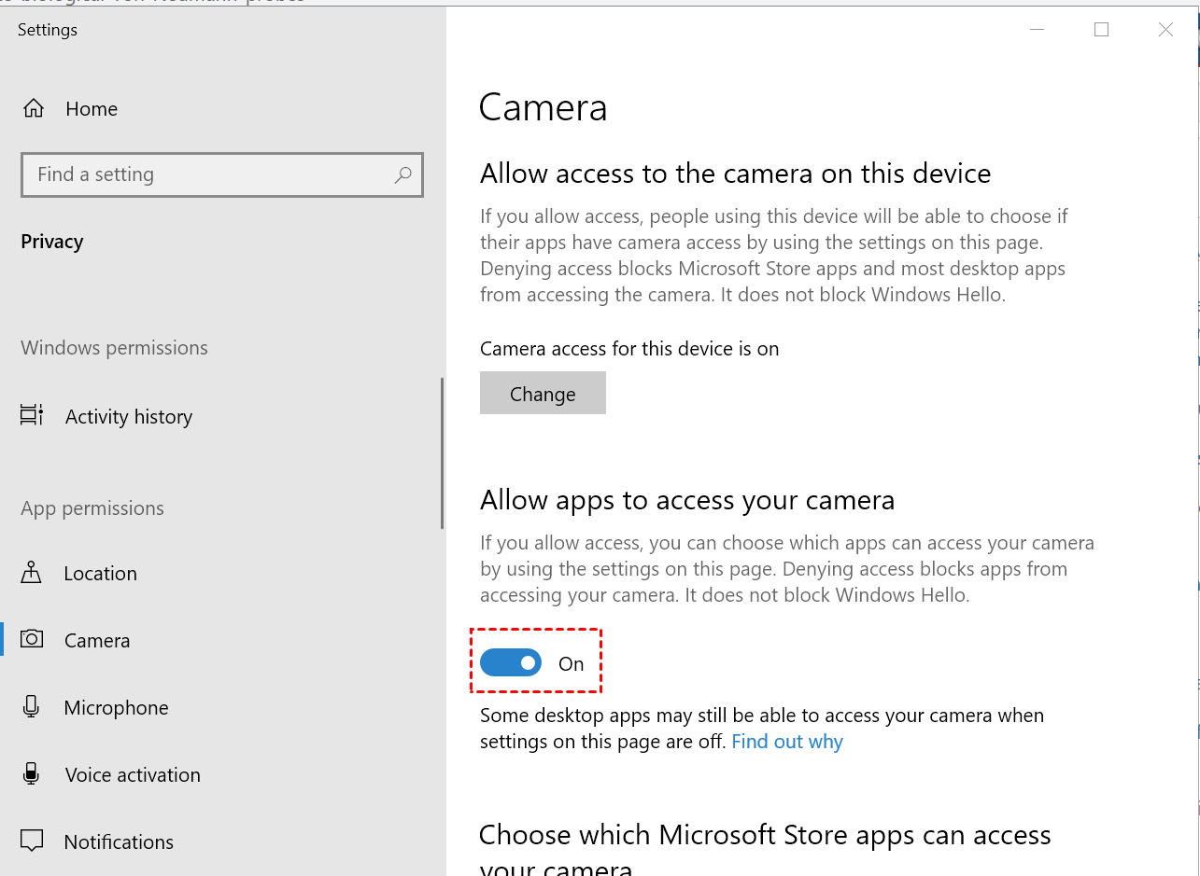Click the Voice activation icon

(x=32, y=773)
